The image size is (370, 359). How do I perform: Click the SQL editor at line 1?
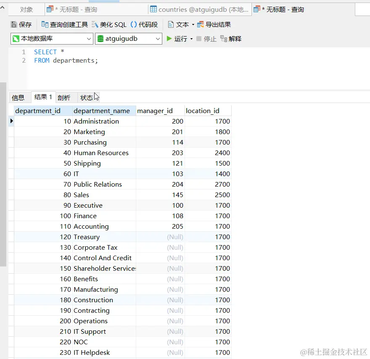click(49, 52)
